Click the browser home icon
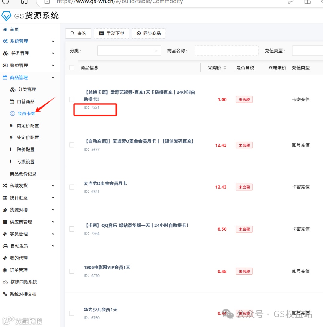 pyautogui.click(x=24, y=2)
